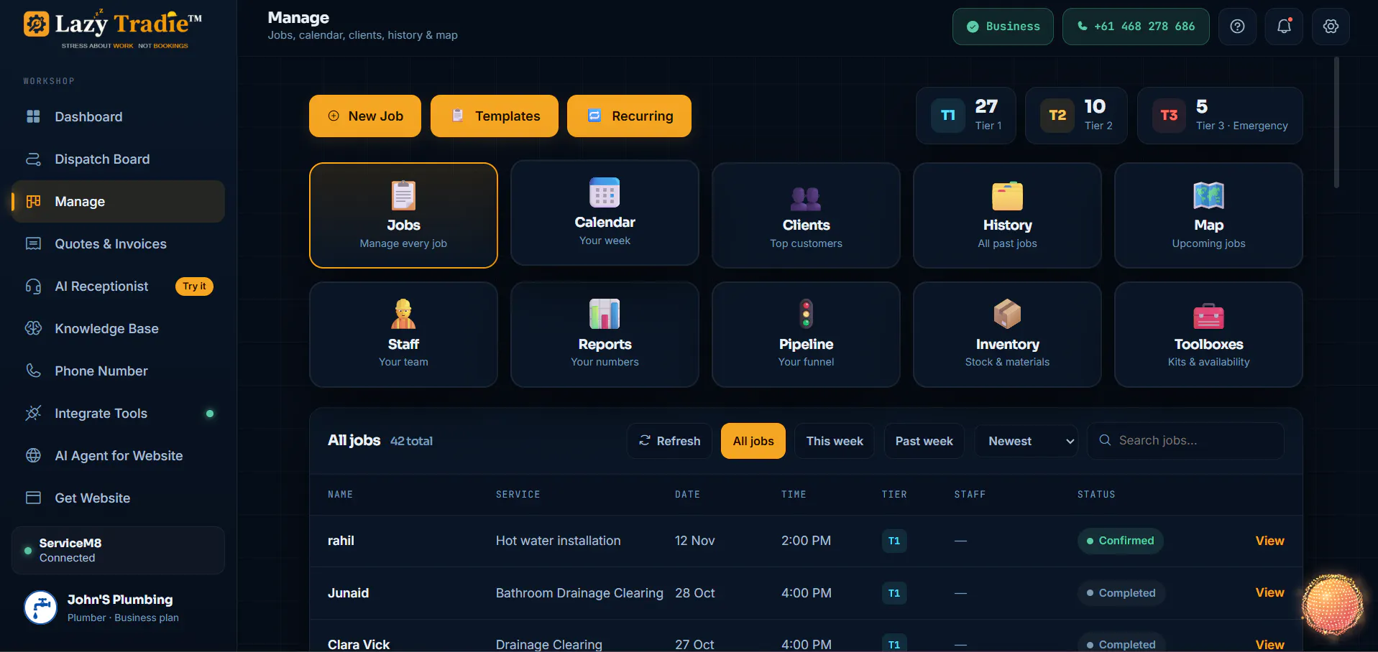The image size is (1378, 652).
Task: Open AI Receptionist in sidebar
Action: click(118, 287)
